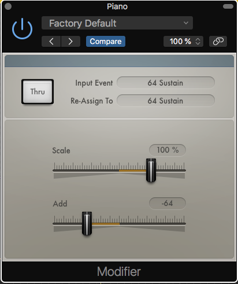Select the Add -64 value field
Viewport: 238px width, 284px height.
168,203
